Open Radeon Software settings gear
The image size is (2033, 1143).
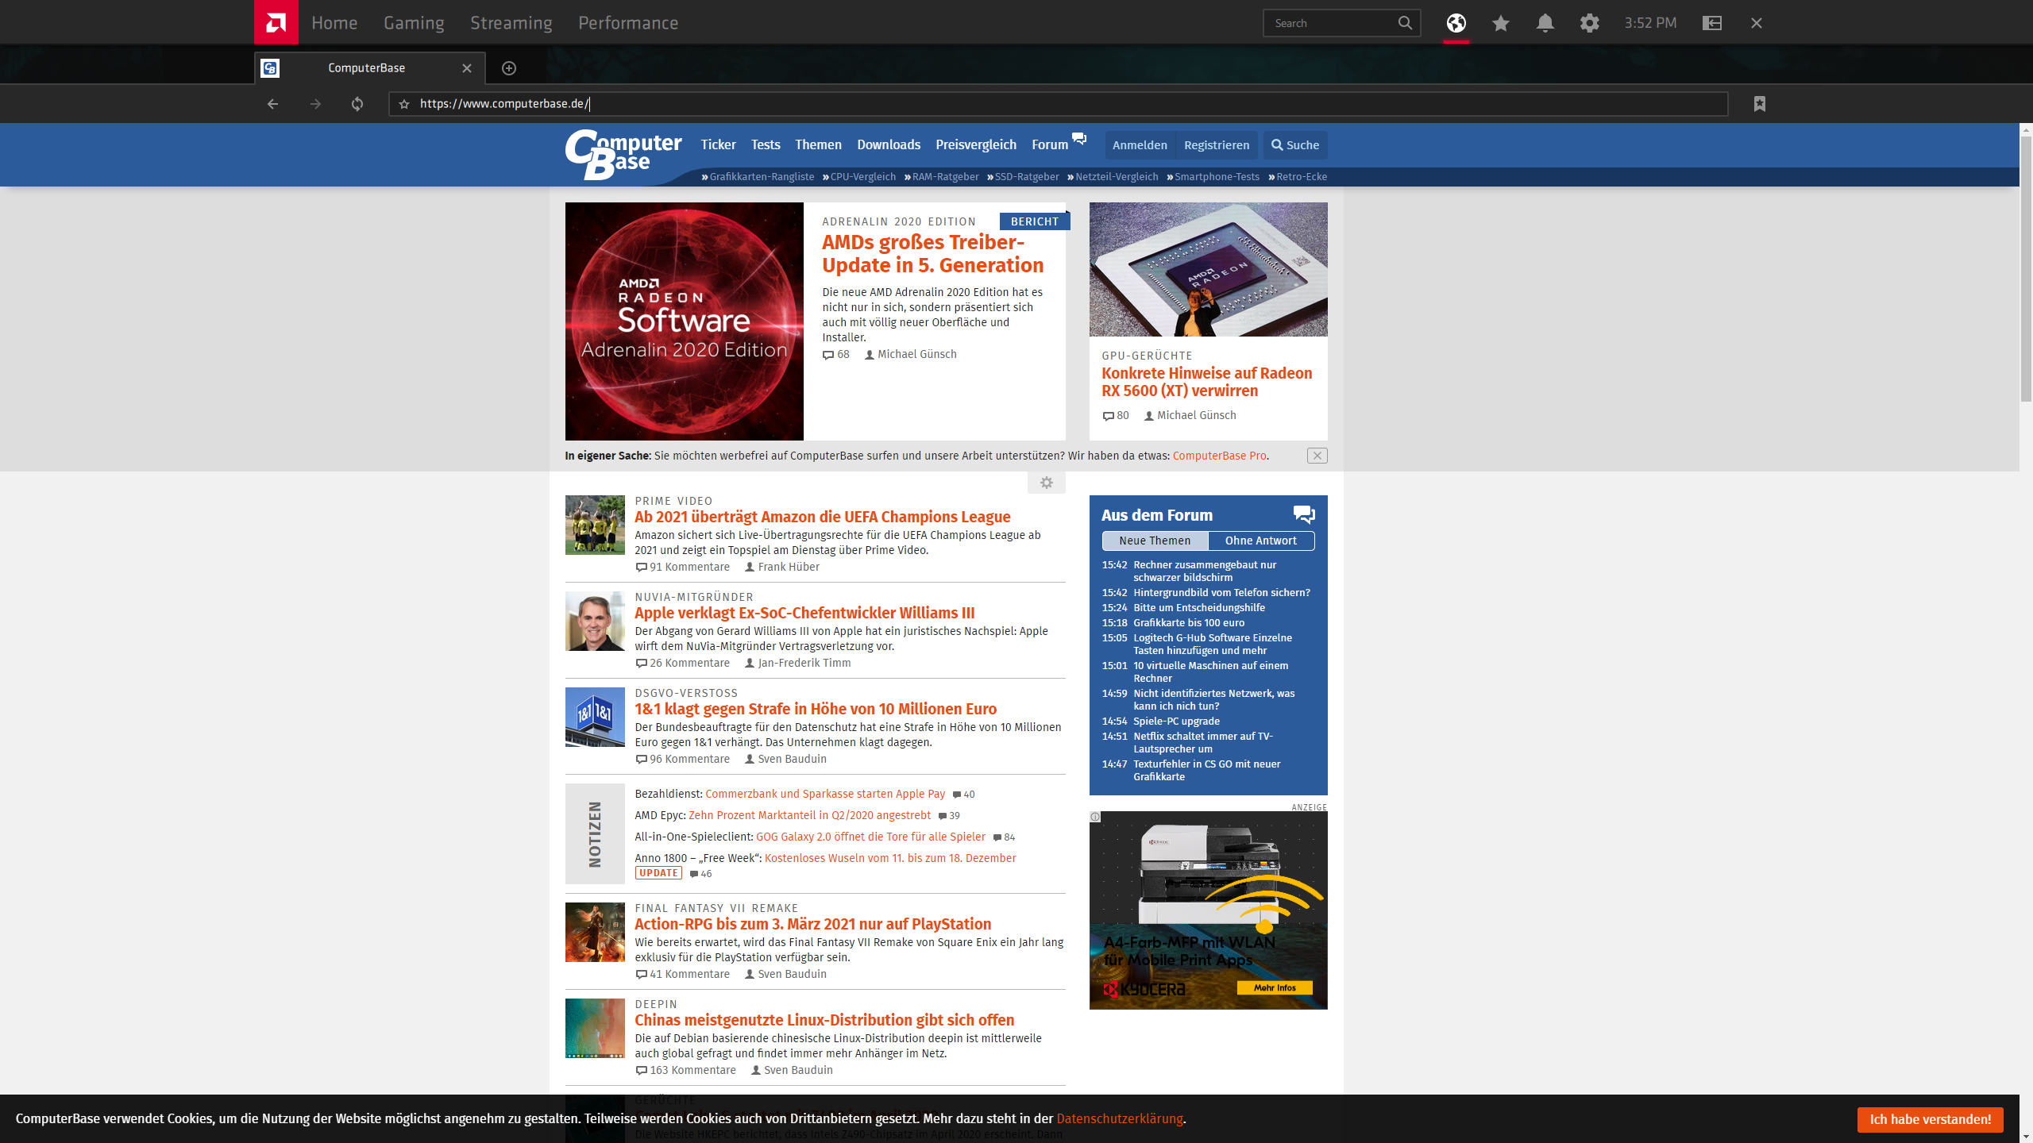pos(1589,23)
